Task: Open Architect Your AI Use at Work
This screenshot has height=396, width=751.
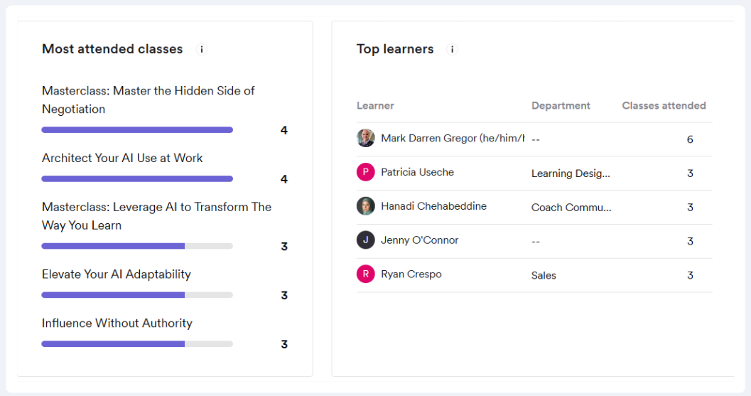Action: pos(122,159)
